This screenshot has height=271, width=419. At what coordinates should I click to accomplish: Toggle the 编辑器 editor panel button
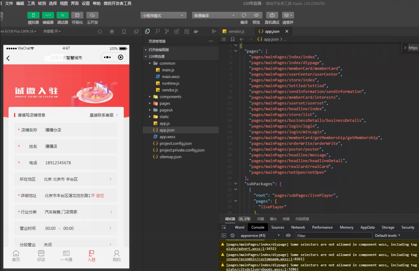click(x=48, y=15)
